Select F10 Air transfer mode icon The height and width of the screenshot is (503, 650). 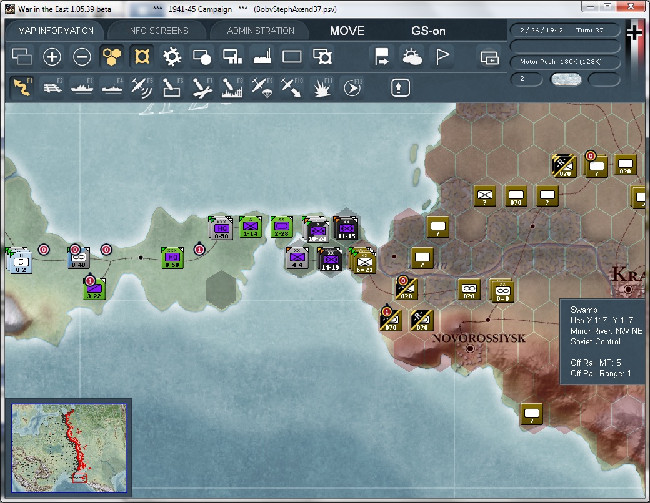coord(292,87)
